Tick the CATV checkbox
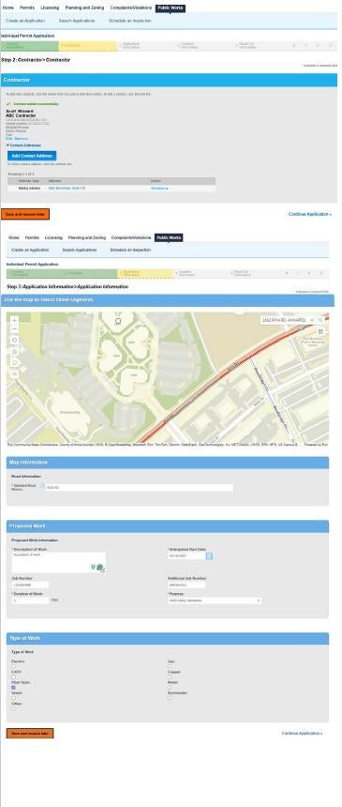 (x=13, y=677)
